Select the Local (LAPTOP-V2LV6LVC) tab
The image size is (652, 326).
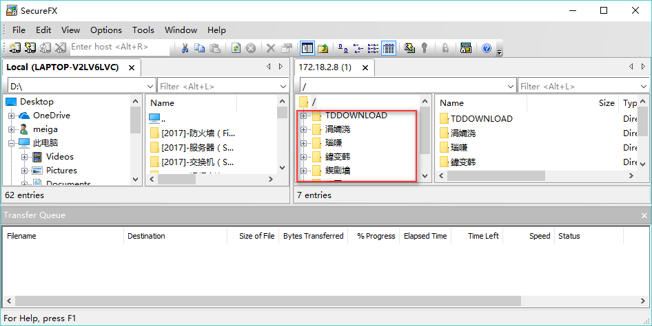click(x=63, y=67)
